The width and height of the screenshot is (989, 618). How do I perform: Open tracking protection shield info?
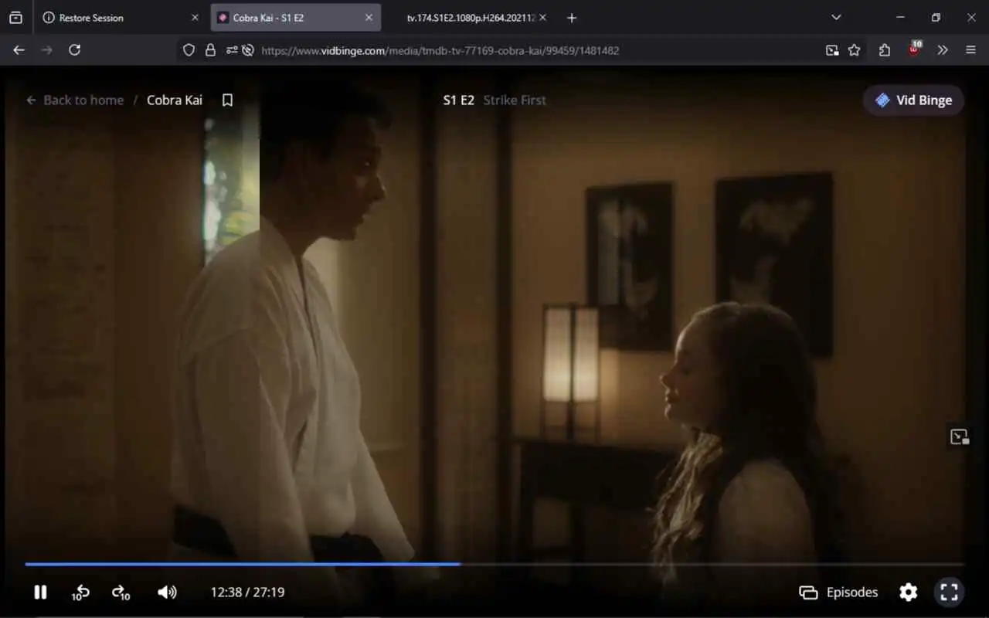(189, 50)
